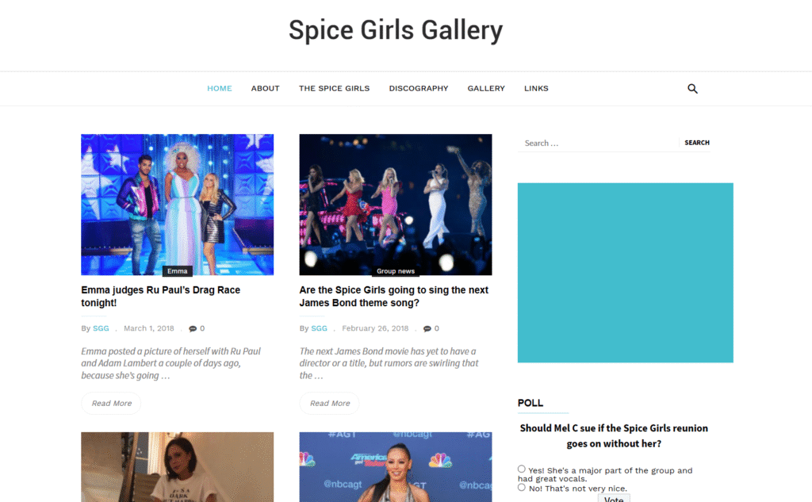Viewport: 812px width, 502px height.
Task: Click the Group news category tag
Action: 396,271
